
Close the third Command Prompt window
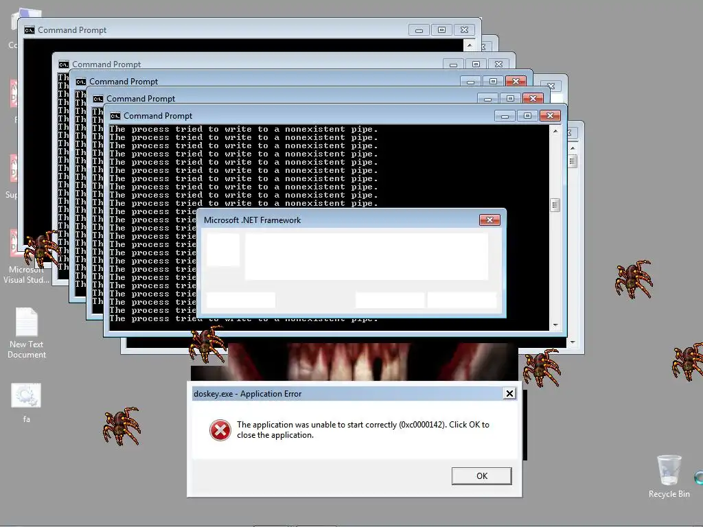click(x=516, y=82)
